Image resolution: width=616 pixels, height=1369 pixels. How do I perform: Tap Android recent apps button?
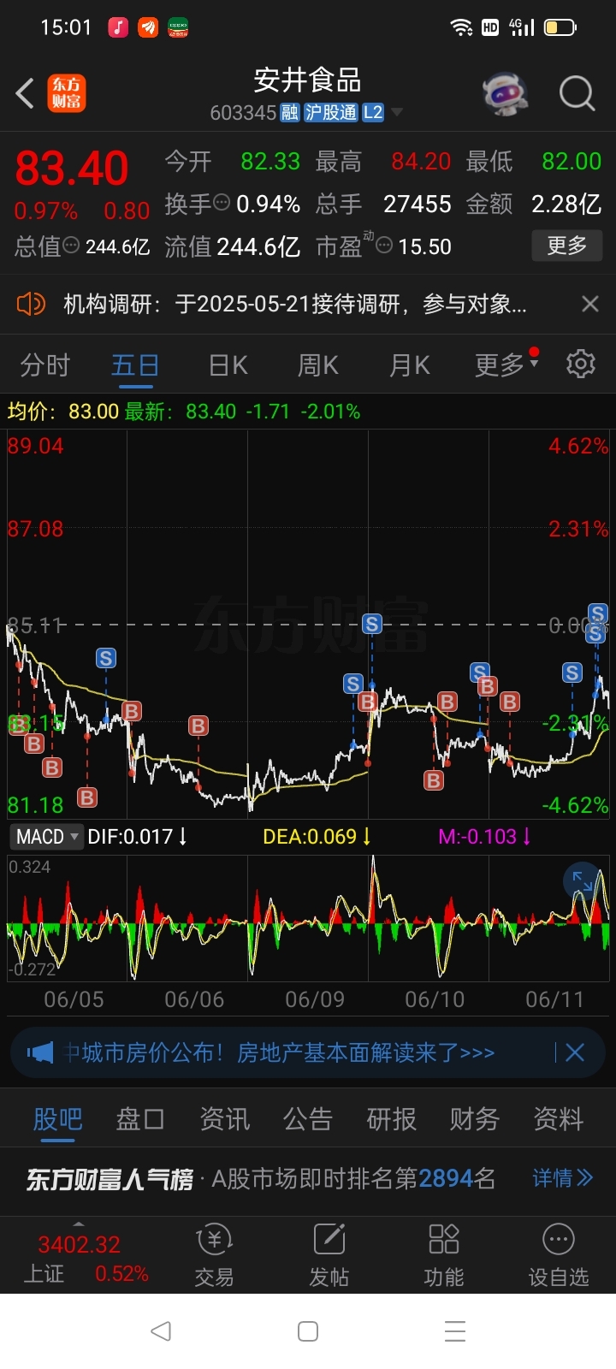pyautogui.click(x=455, y=1330)
